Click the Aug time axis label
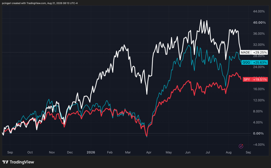Viewport: 271px width, 168px height. click(228, 152)
